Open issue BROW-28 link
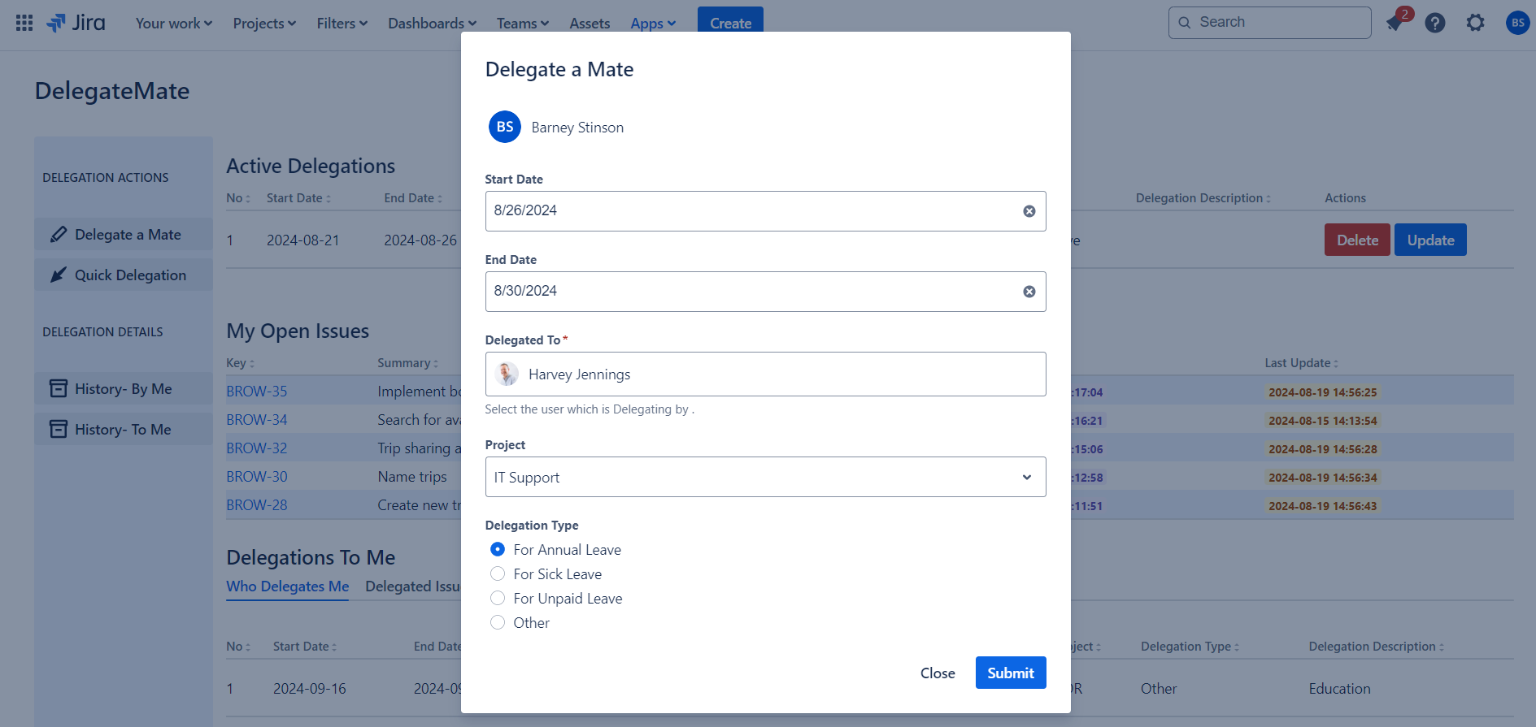The image size is (1536, 727). coord(257,505)
